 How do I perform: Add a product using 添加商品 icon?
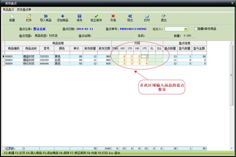63,16
